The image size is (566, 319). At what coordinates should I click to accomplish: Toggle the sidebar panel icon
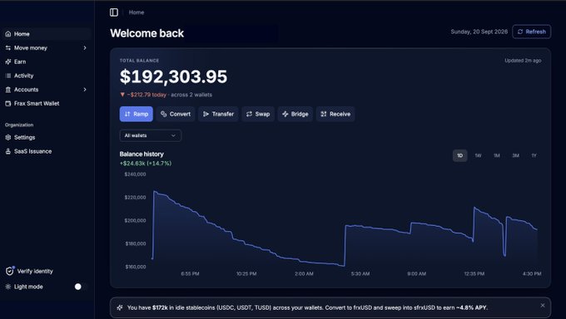pyautogui.click(x=114, y=12)
